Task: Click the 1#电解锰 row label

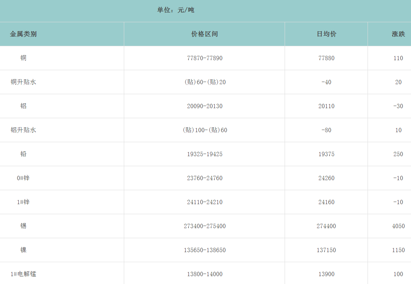Action: pos(23,274)
